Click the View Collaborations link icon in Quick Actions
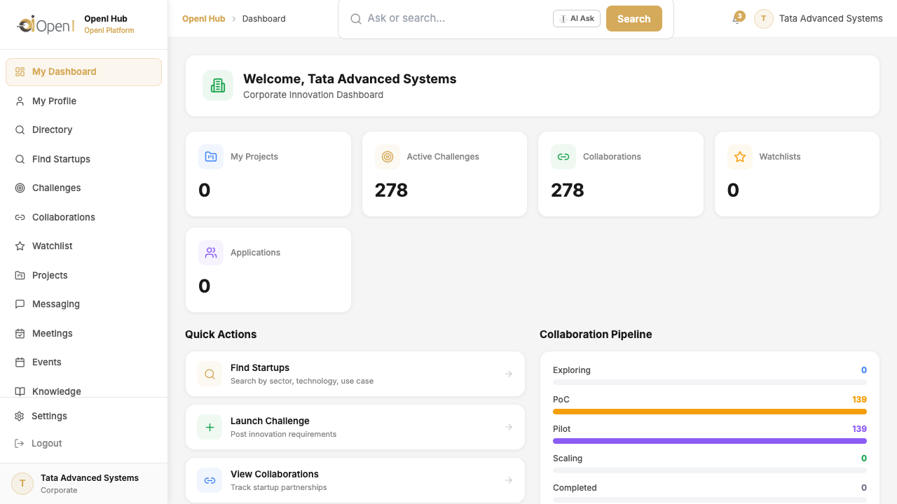This screenshot has height=504, width=897. pyautogui.click(x=210, y=480)
